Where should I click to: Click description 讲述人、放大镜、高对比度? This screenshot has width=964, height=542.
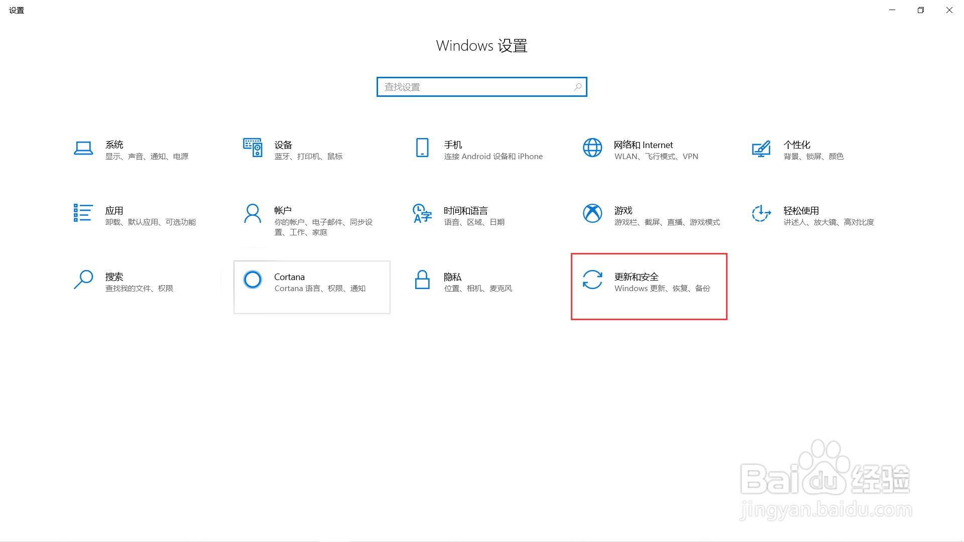[x=828, y=222]
